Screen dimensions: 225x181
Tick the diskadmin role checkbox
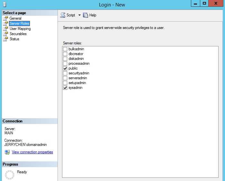[65, 59]
